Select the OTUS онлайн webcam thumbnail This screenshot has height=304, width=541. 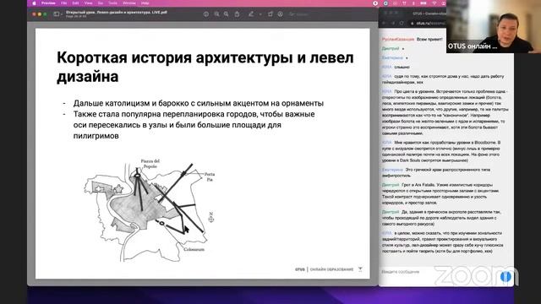[494, 26]
